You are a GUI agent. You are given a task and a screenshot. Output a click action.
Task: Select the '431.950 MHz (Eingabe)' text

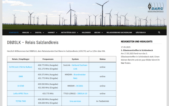[x=48, y=88]
